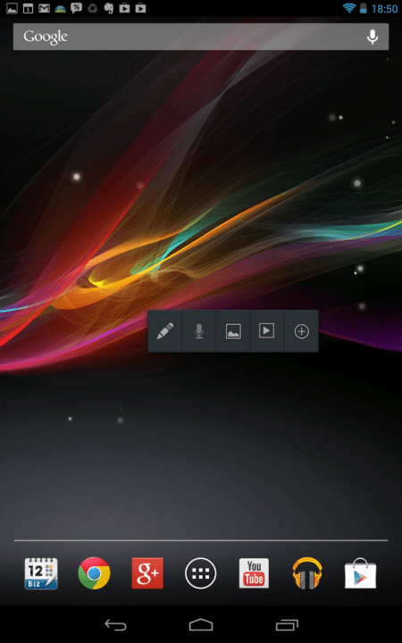Tap the Gmail notification icon in status bar
This screenshot has width=402, height=643.
[44, 8]
